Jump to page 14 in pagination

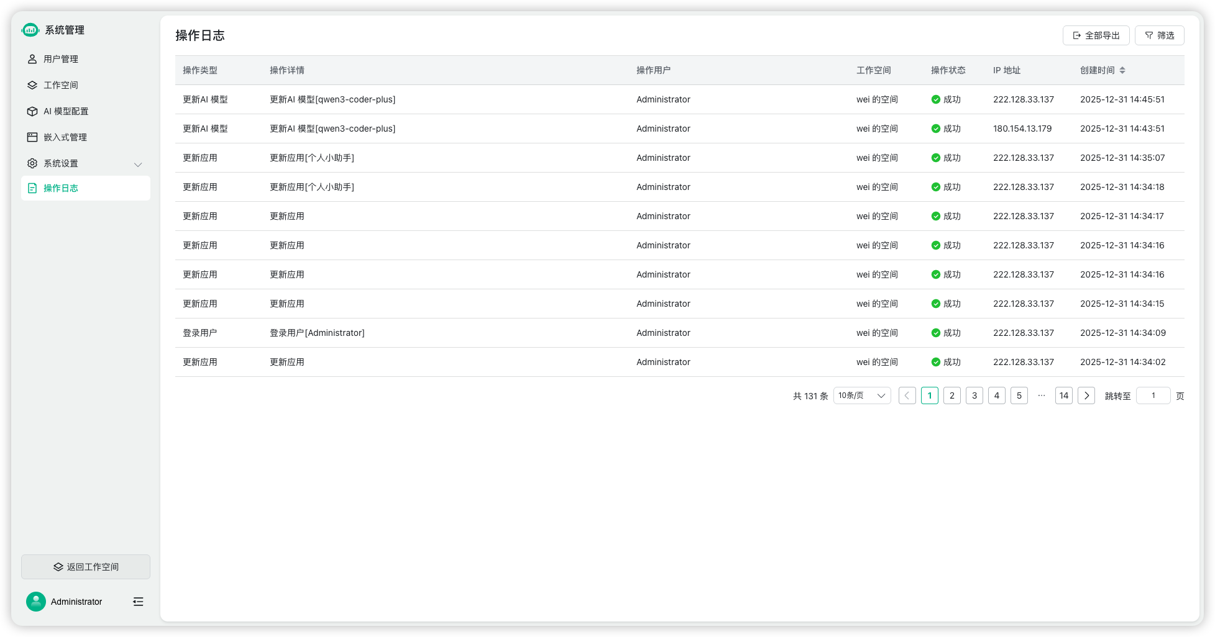1064,395
